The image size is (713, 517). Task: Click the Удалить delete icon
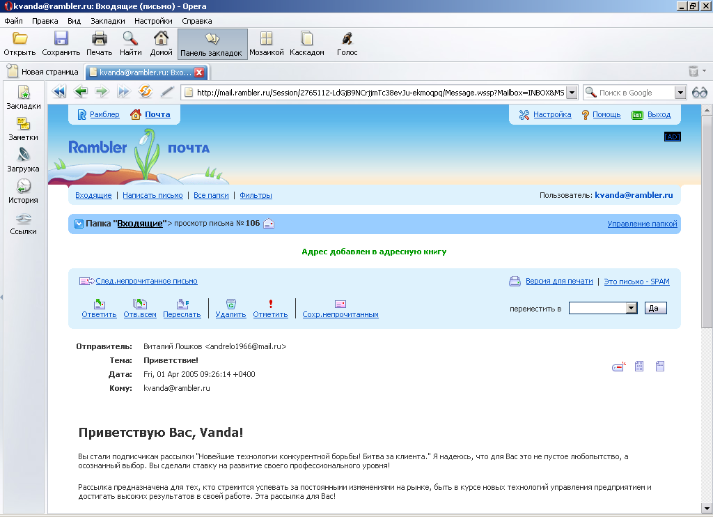(x=231, y=304)
